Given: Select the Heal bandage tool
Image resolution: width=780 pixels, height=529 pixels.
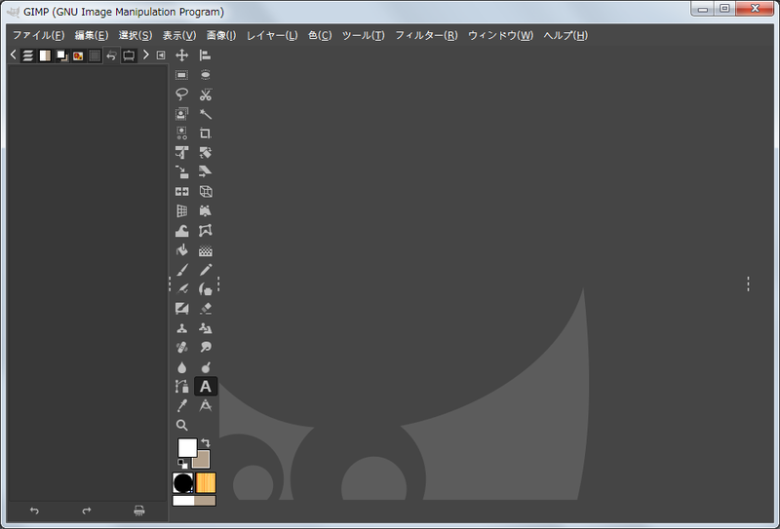Looking at the screenshot, I should click(181, 347).
